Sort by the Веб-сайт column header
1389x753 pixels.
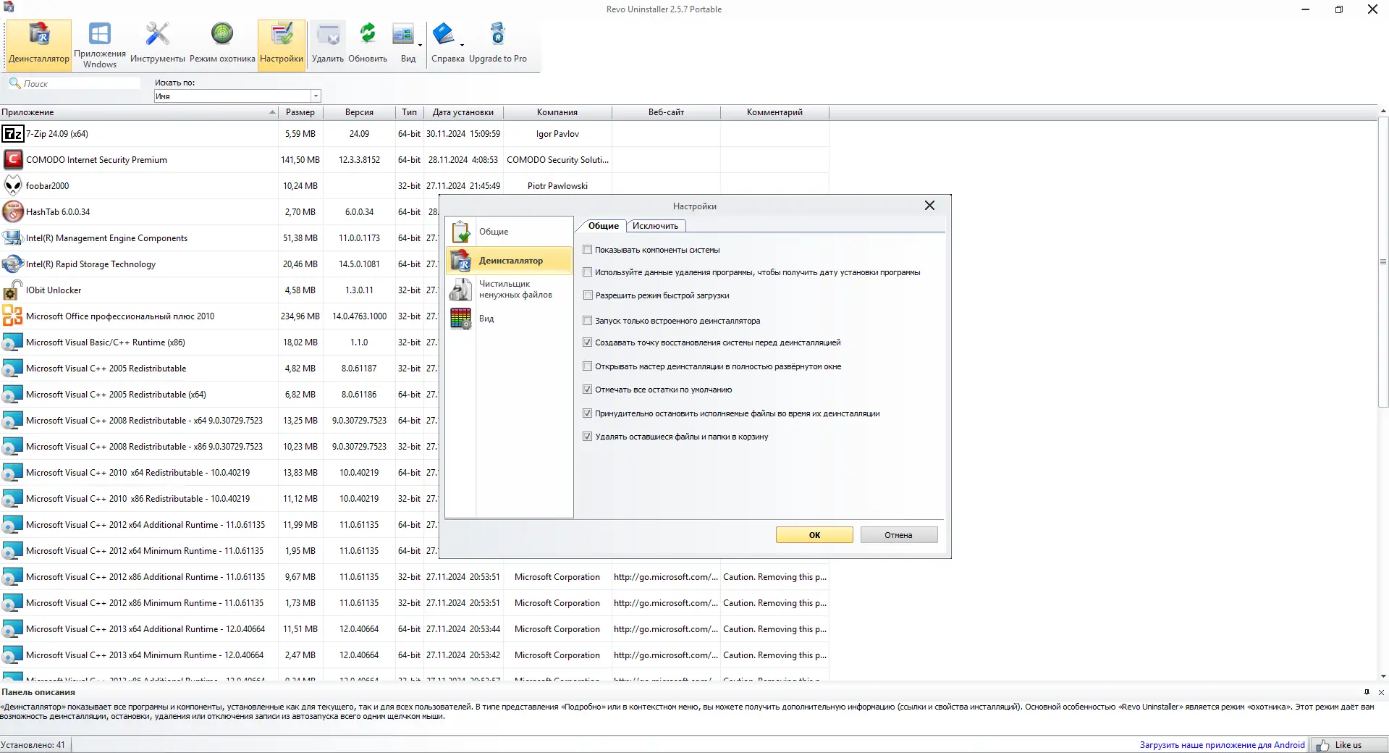tap(666, 112)
